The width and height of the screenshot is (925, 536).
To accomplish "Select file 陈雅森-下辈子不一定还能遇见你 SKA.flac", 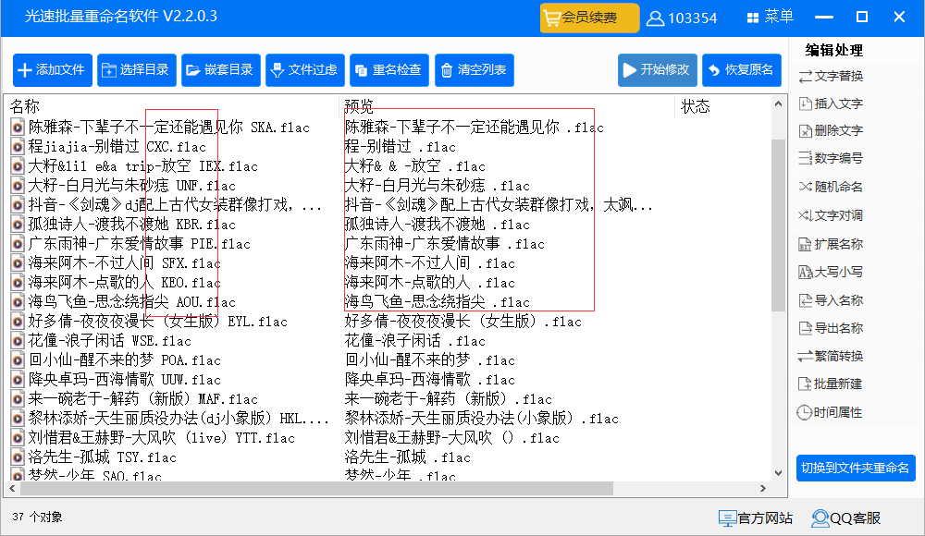I will 168,128.
